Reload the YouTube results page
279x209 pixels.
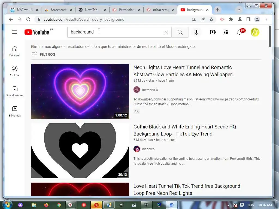point(28,19)
